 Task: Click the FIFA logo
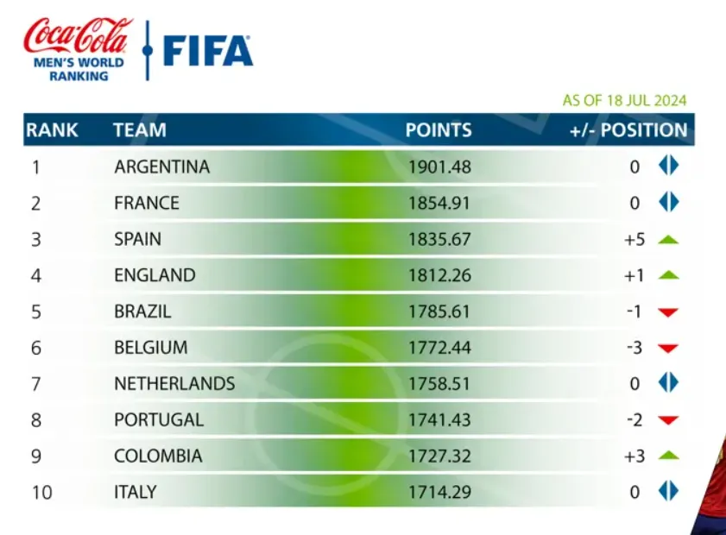pos(207,51)
